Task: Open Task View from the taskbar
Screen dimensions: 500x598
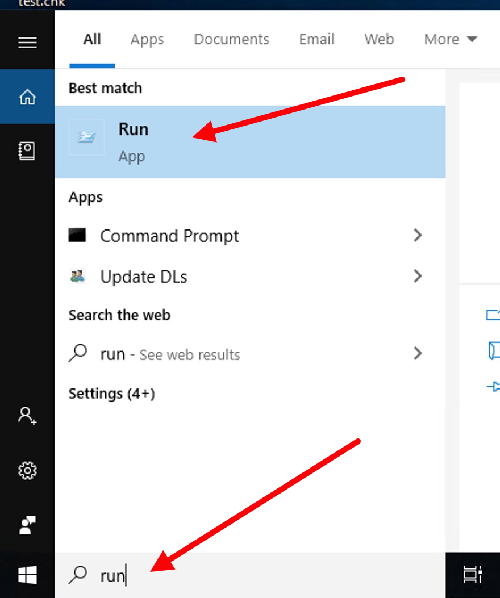Action: click(x=472, y=575)
